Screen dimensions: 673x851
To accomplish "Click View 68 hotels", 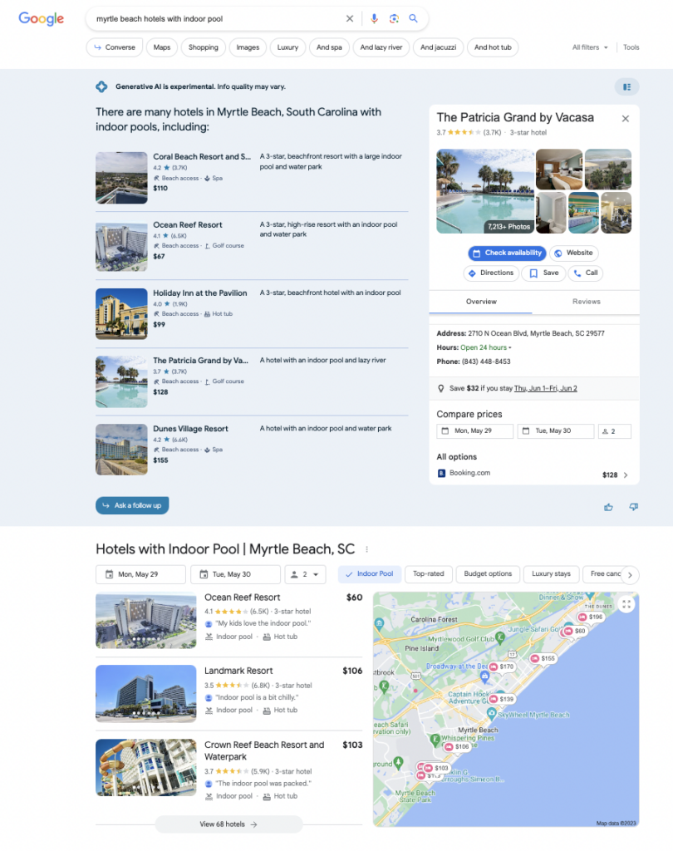I will pos(228,824).
